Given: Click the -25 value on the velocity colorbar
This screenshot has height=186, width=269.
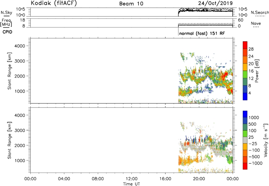Looking at the screenshot, I should (x=253, y=144).
